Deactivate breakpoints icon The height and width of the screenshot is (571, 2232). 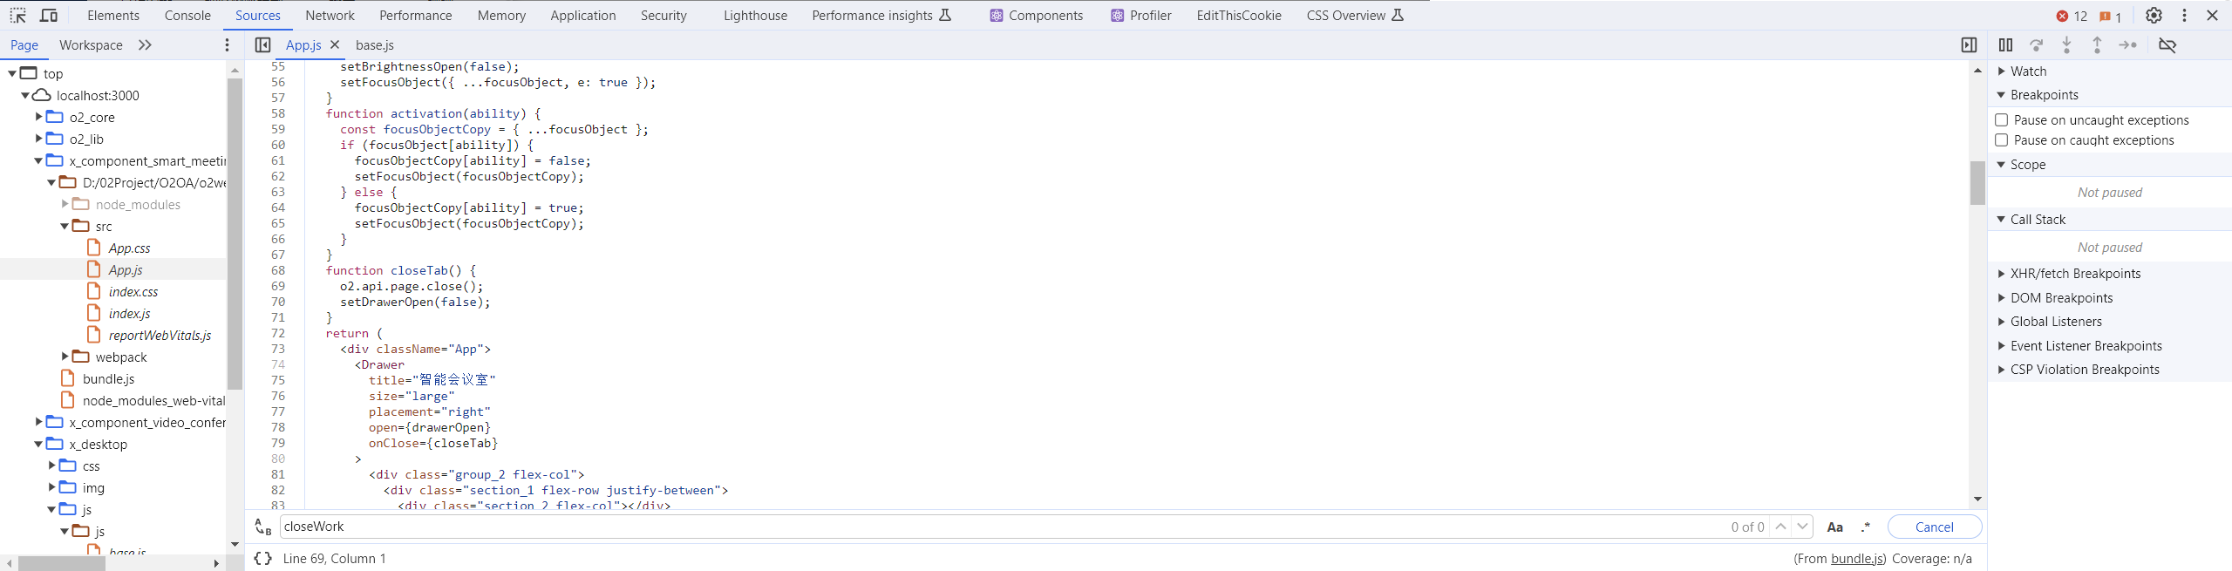2167,45
